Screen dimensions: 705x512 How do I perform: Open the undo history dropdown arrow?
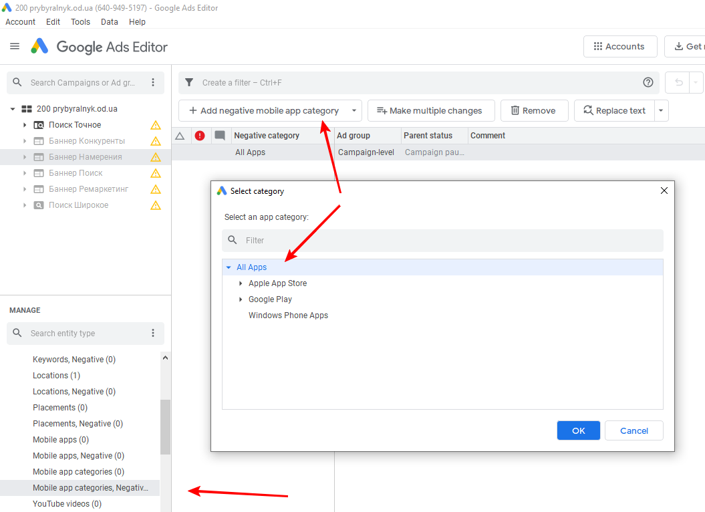(x=696, y=82)
